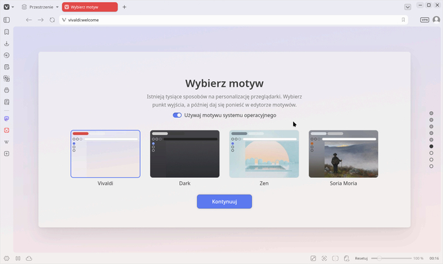This screenshot has width=443, height=264.
Task: Open the VPN button
Action: (424, 20)
